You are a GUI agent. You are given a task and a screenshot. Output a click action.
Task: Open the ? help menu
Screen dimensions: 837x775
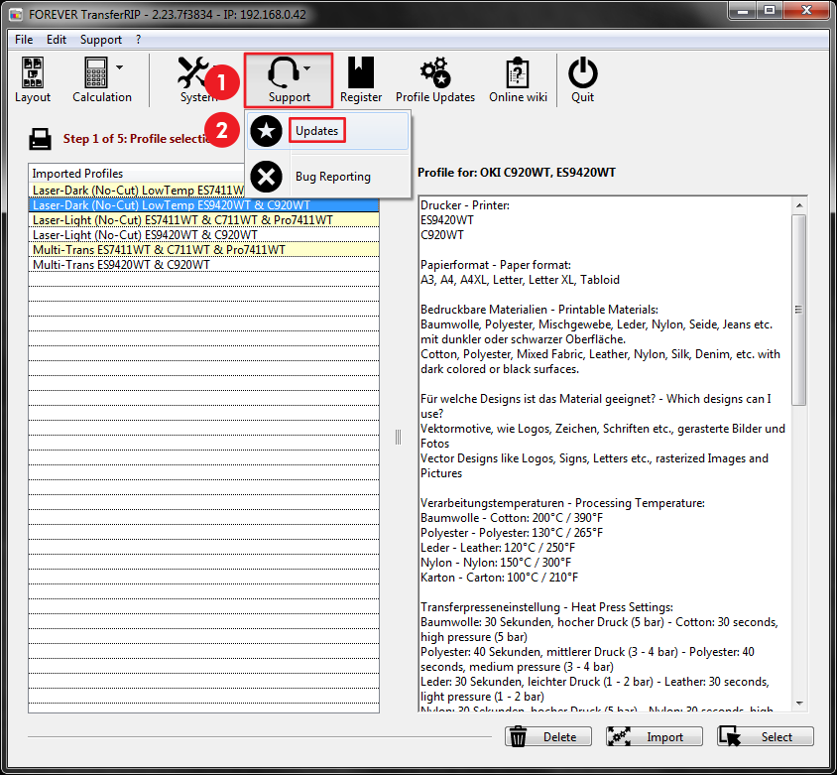point(138,40)
